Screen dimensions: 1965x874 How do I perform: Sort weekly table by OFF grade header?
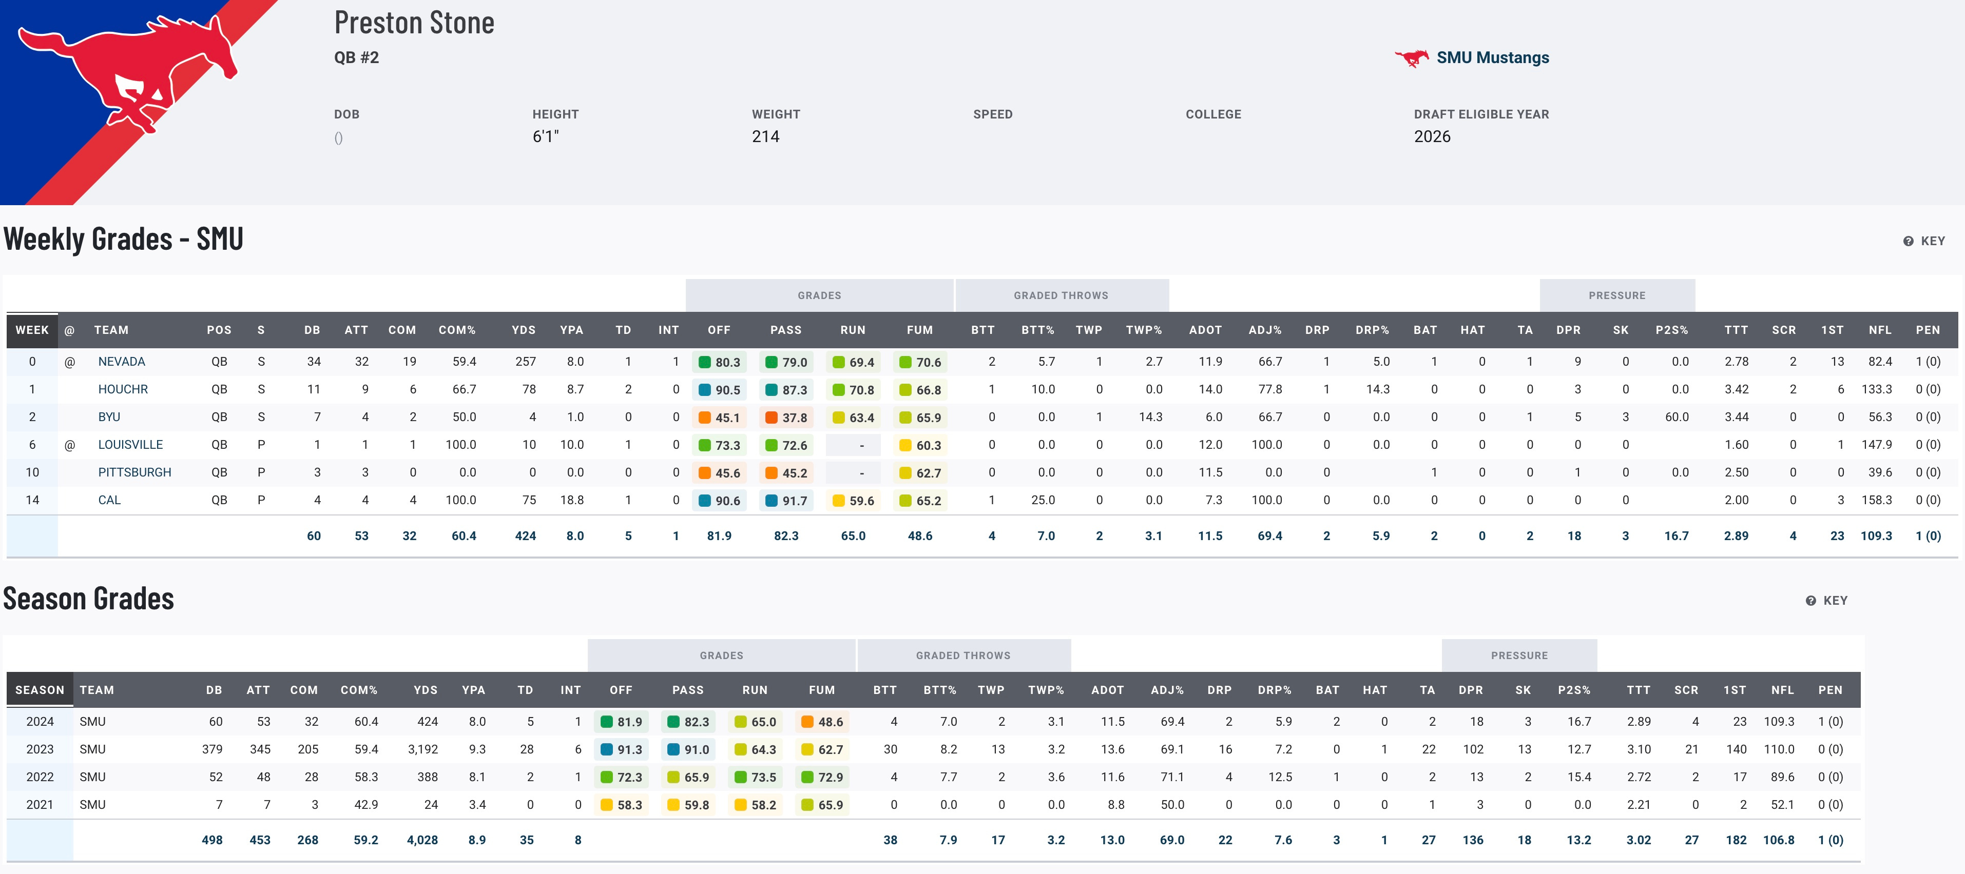pyautogui.click(x=719, y=330)
